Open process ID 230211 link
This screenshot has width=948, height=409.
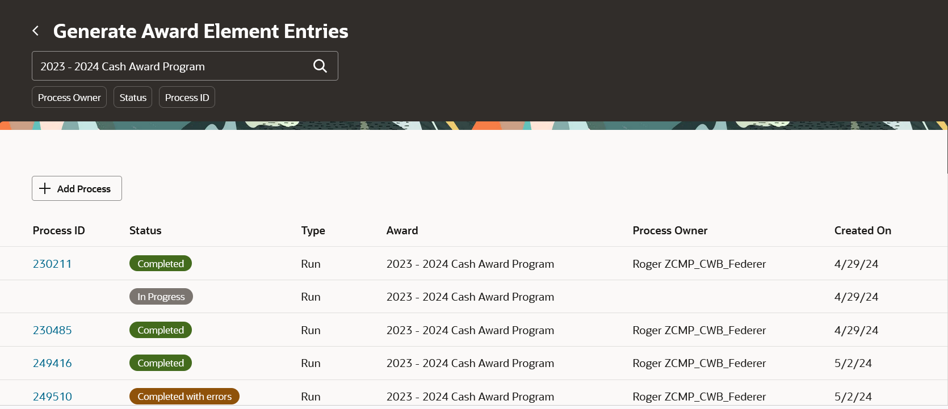(x=52, y=264)
